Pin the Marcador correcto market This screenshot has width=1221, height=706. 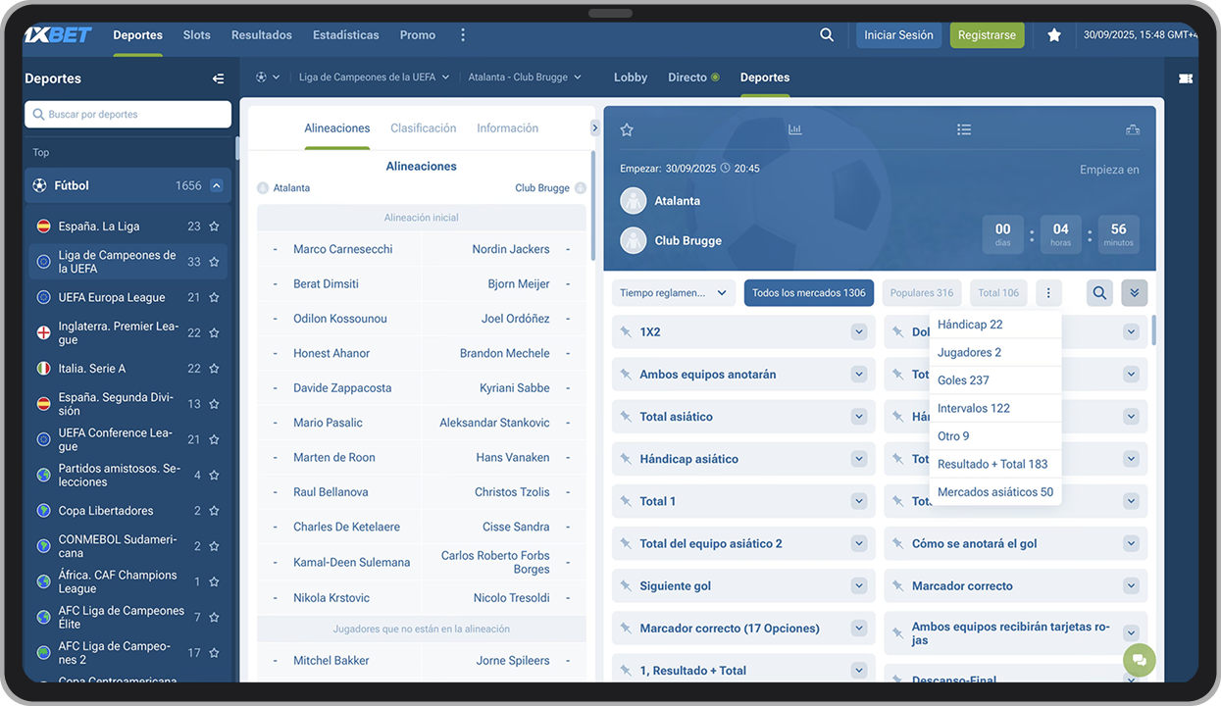pos(897,586)
